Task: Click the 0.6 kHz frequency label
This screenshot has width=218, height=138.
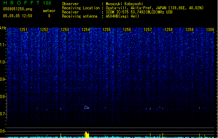Action: coord(3,131)
